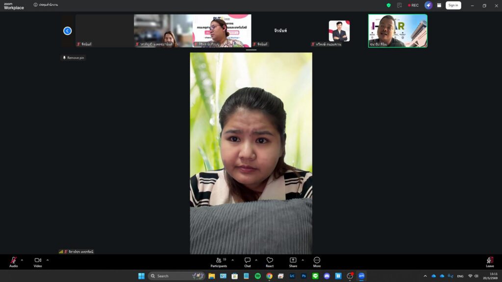This screenshot has height=282, width=502.
Task: Open the AI Companion sparkle icon
Action: click(428, 5)
